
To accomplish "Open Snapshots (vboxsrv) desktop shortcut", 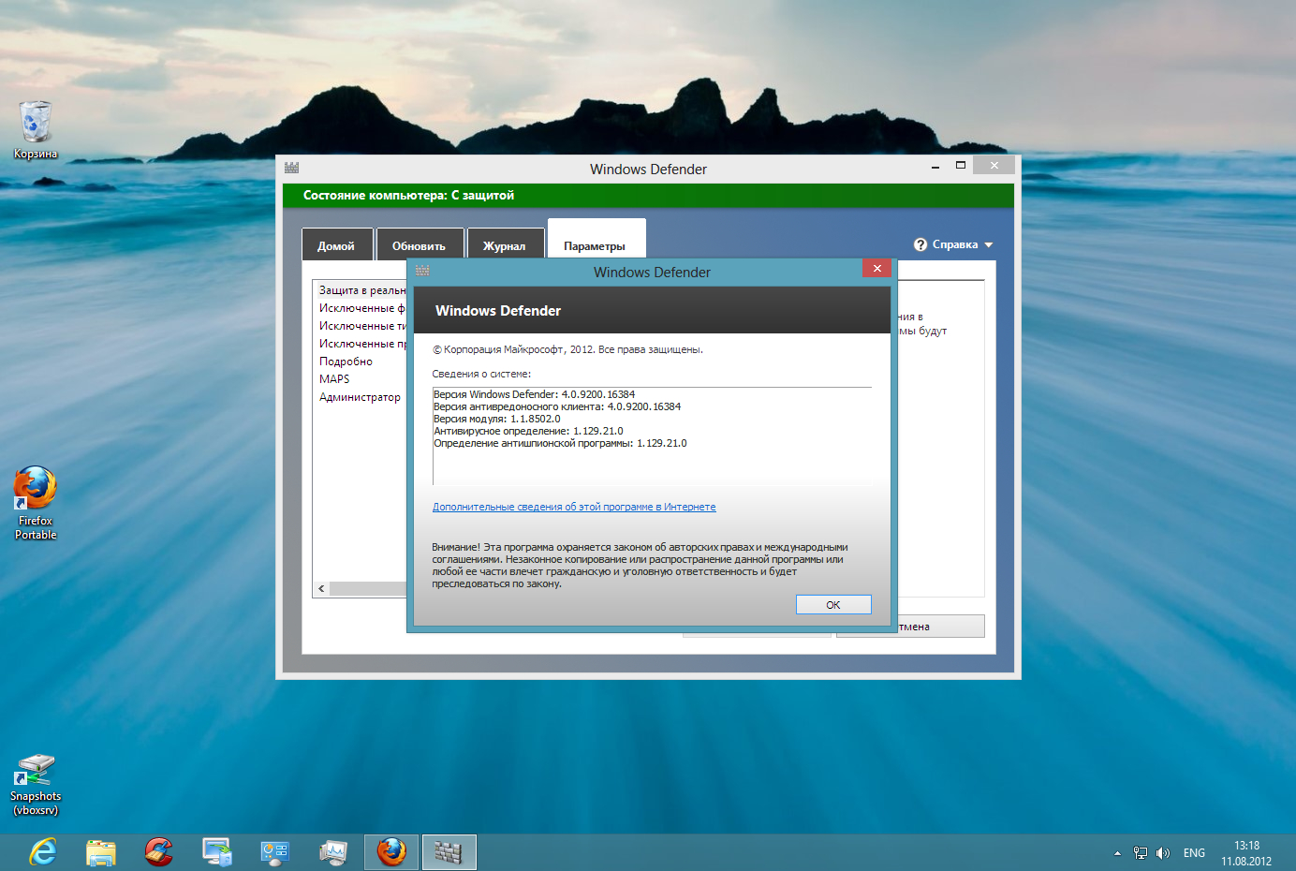I will [36, 785].
